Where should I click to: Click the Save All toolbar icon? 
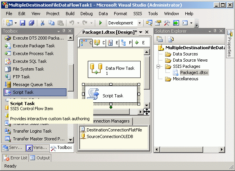(x=31, y=23)
